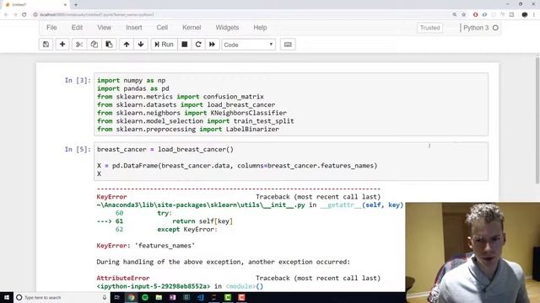Cut the selected cells
This screenshot has height=303, width=540.
(x=79, y=45)
